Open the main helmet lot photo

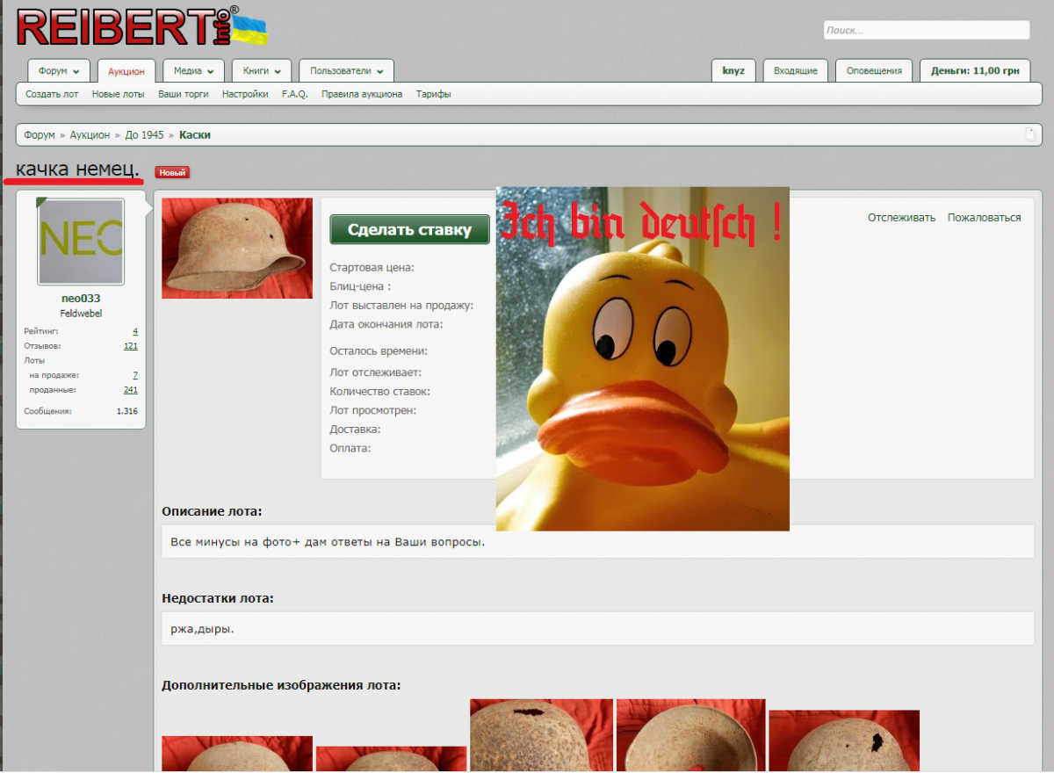pyautogui.click(x=237, y=249)
